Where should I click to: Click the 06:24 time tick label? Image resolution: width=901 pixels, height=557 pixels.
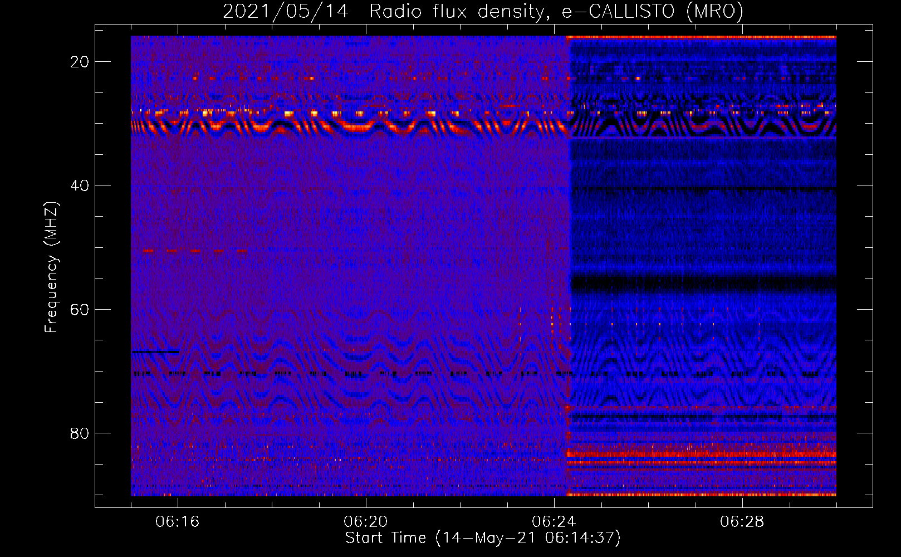pos(554,521)
